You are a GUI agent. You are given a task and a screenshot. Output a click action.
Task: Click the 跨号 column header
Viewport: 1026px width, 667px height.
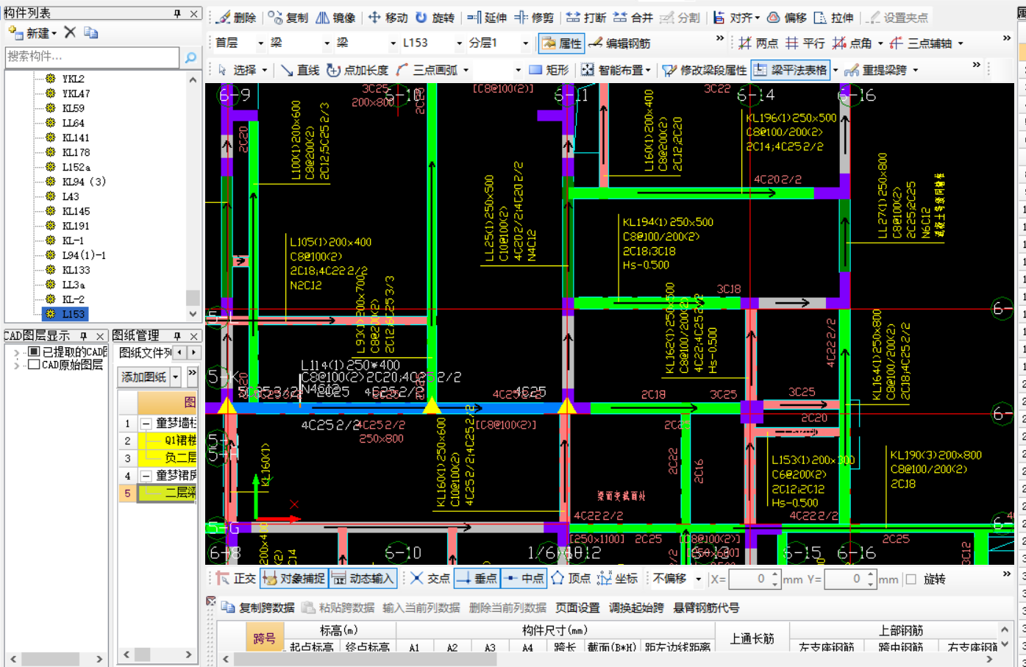pyautogui.click(x=265, y=638)
